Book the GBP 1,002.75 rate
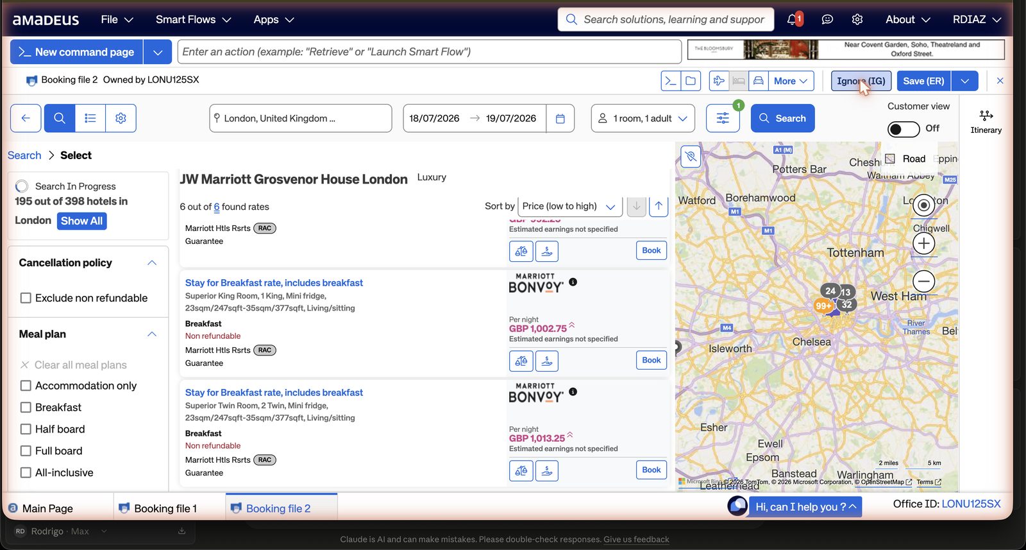The width and height of the screenshot is (1026, 550). [652, 360]
